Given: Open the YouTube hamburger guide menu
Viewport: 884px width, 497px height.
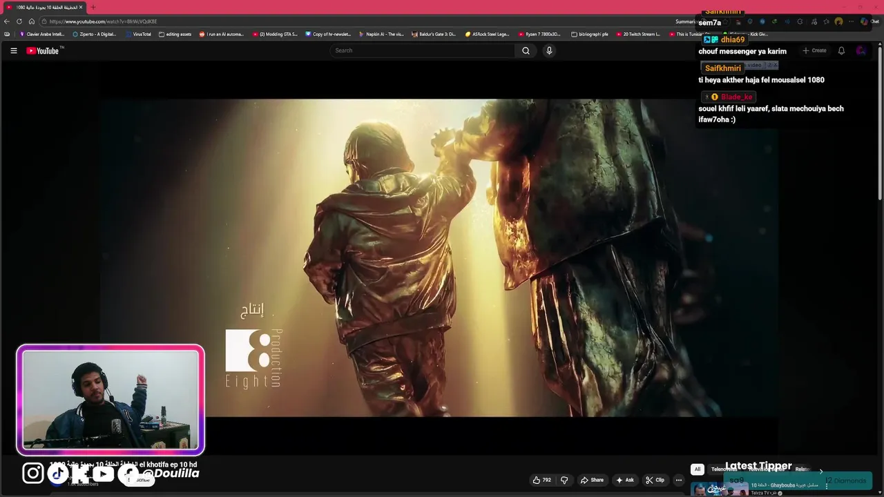Looking at the screenshot, I should click(x=13, y=50).
